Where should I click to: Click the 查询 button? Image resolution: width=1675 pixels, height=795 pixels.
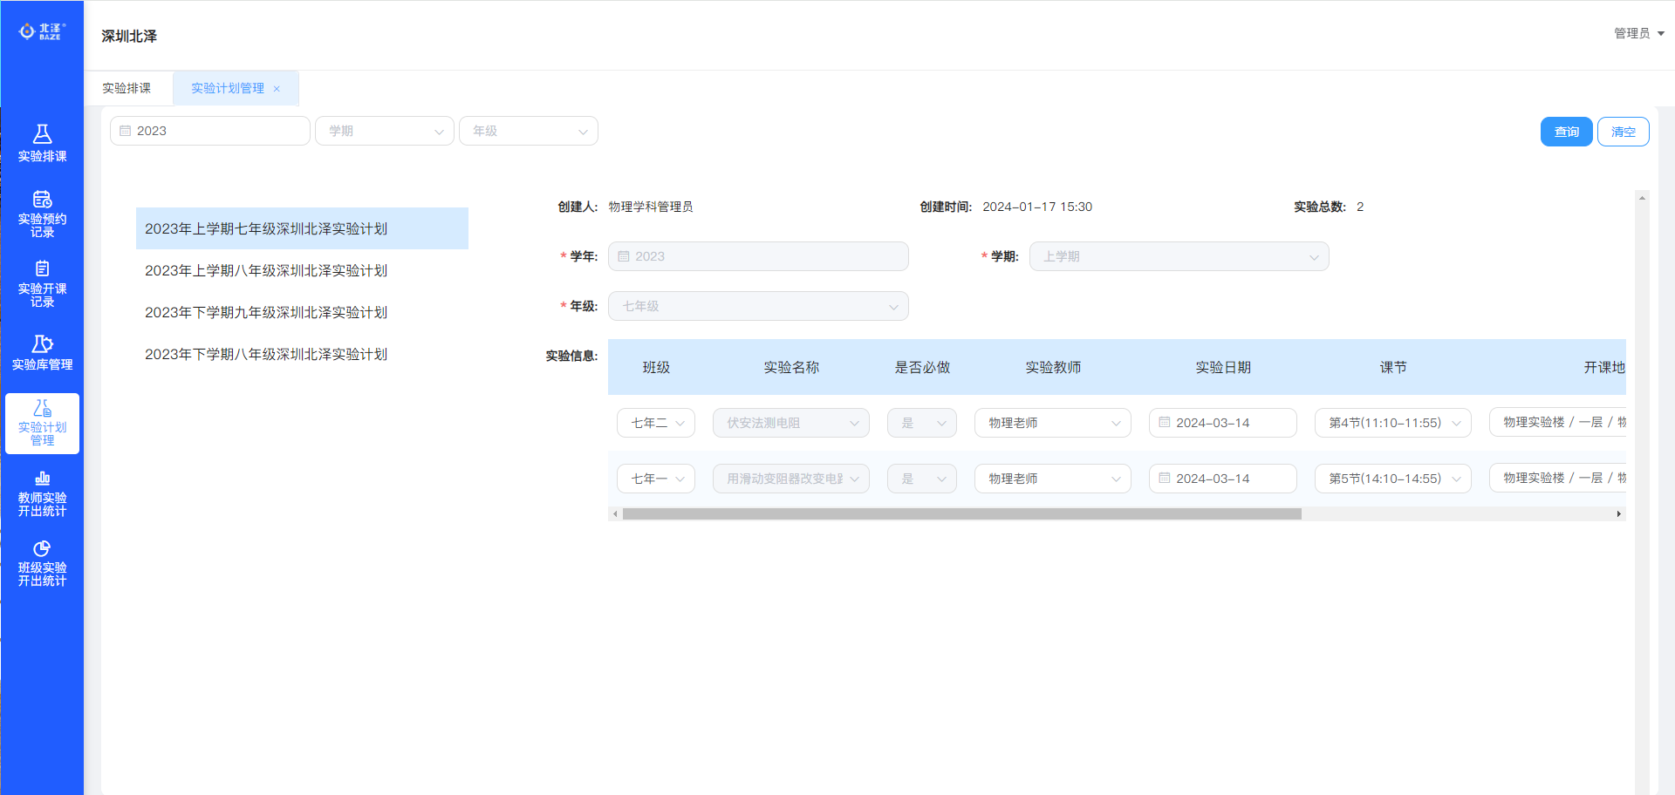[1566, 132]
